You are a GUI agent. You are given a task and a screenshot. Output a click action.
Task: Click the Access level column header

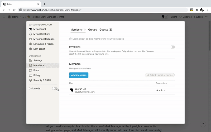(161, 83)
